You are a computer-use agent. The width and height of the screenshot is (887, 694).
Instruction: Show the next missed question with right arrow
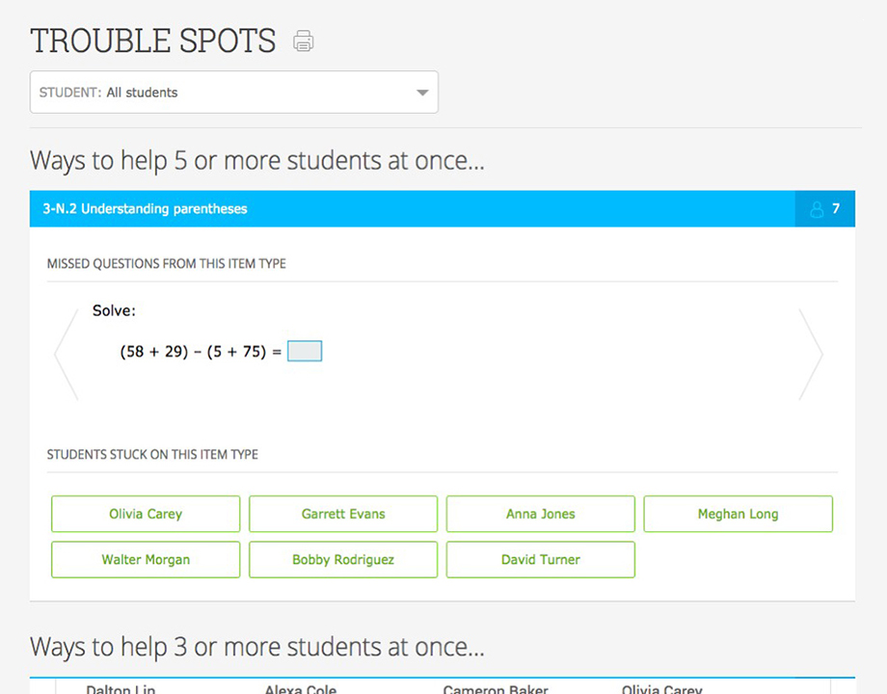(x=813, y=355)
